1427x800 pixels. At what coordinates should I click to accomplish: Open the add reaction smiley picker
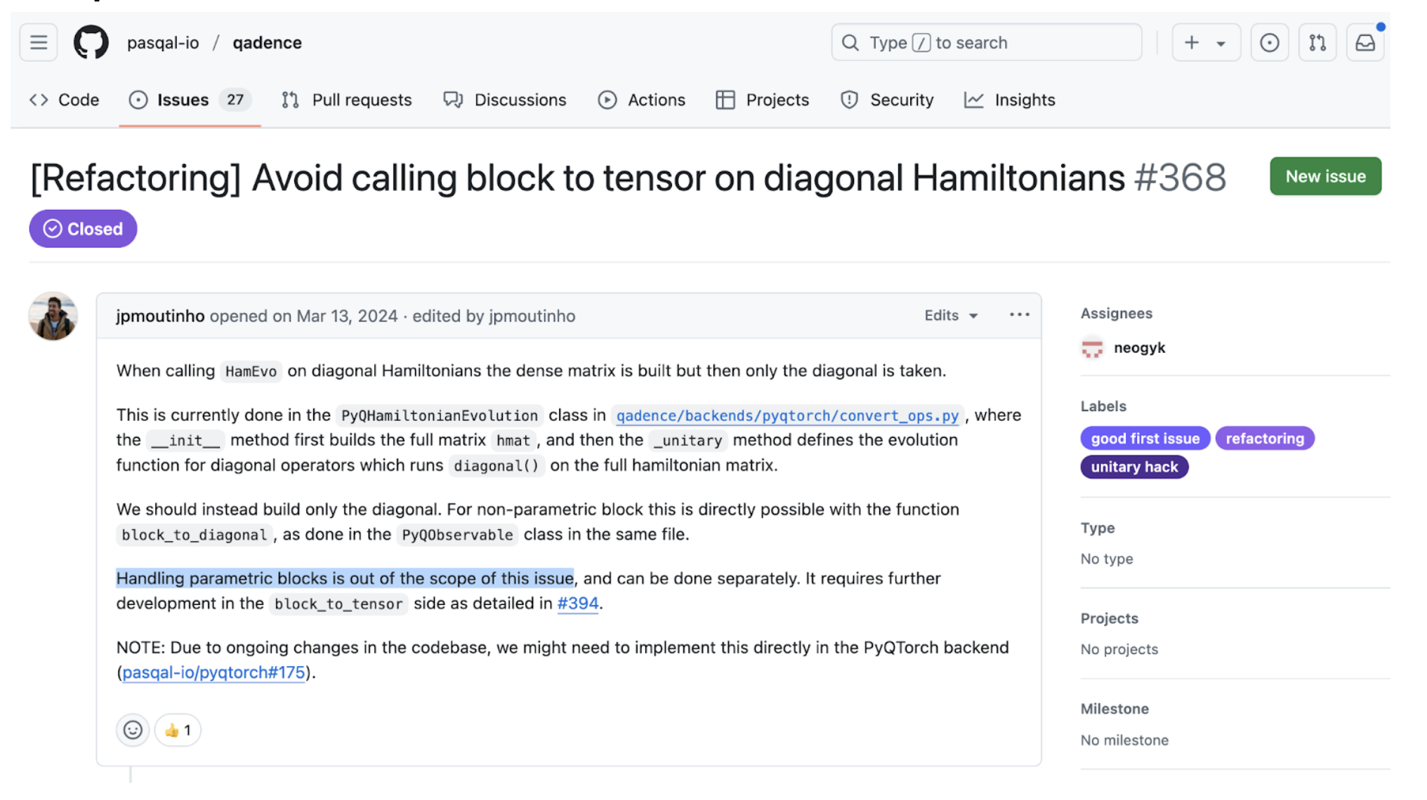click(133, 730)
